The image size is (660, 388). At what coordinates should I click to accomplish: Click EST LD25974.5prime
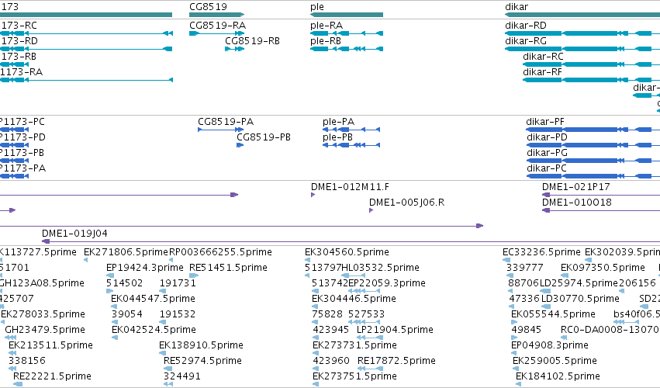pyautogui.click(x=579, y=283)
